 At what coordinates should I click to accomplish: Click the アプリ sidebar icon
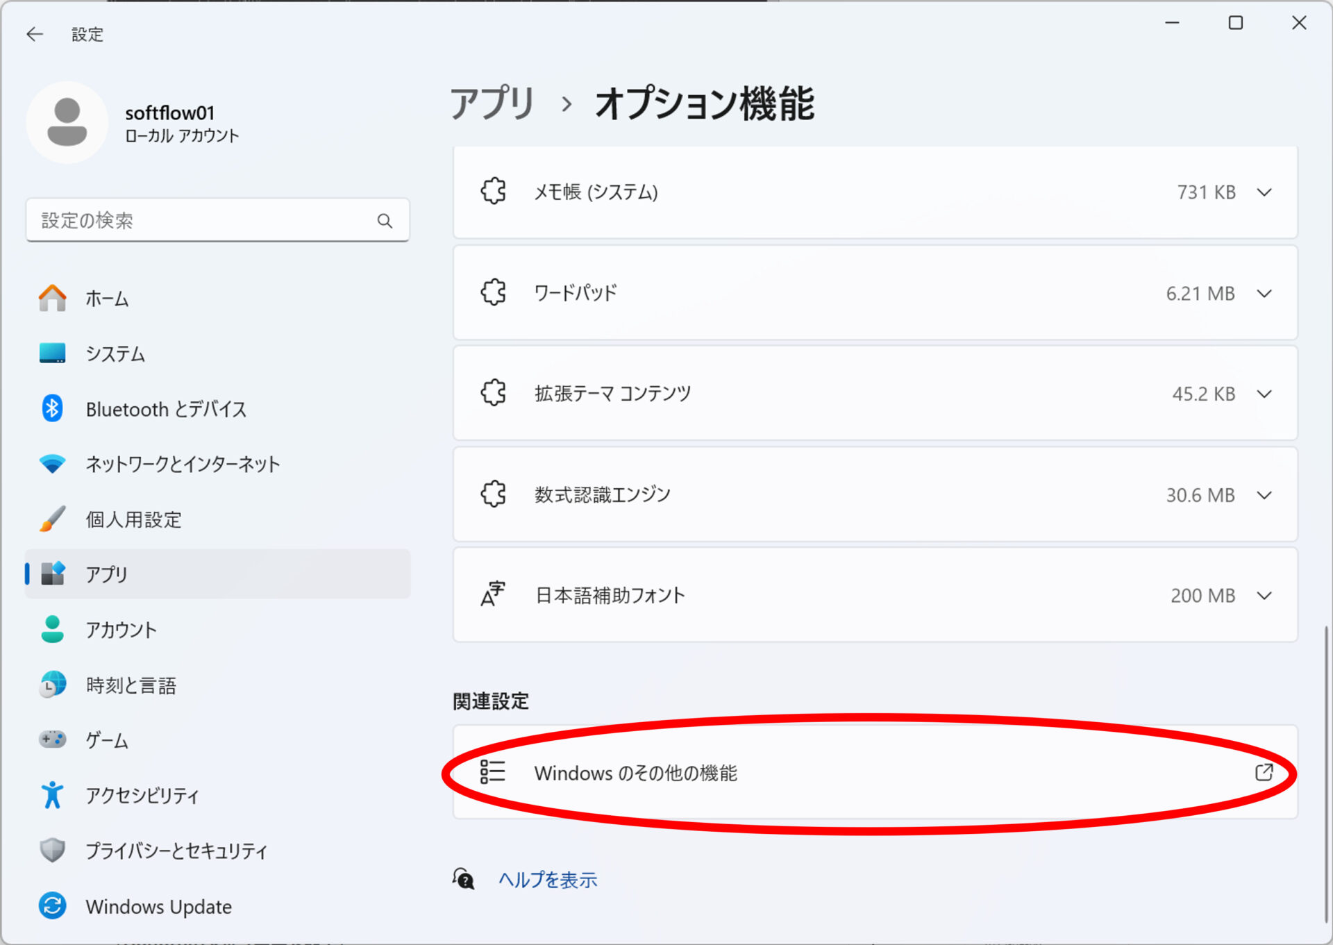[x=53, y=574]
